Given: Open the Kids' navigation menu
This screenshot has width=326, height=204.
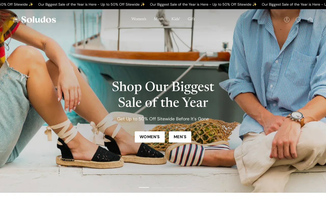Looking at the screenshot, I should click(x=176, y=19).
